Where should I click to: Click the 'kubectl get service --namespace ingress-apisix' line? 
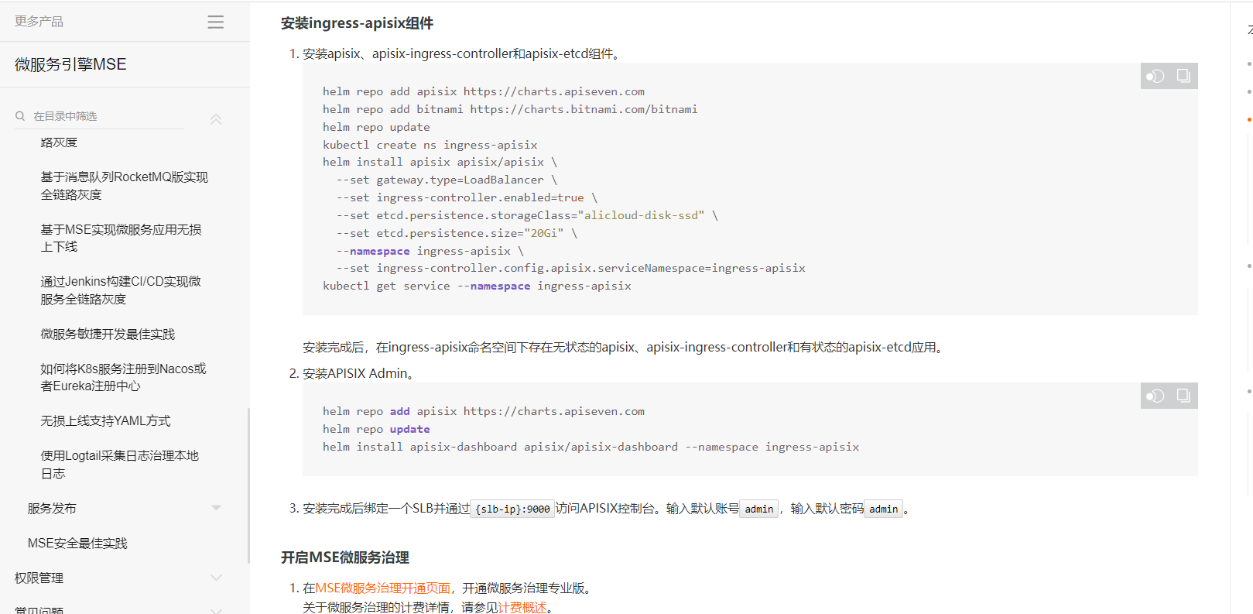[x=477, y=286]
